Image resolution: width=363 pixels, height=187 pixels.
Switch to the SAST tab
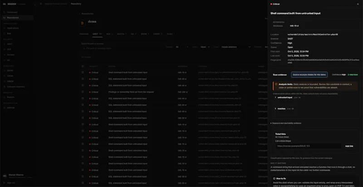(x=97, y=34)
